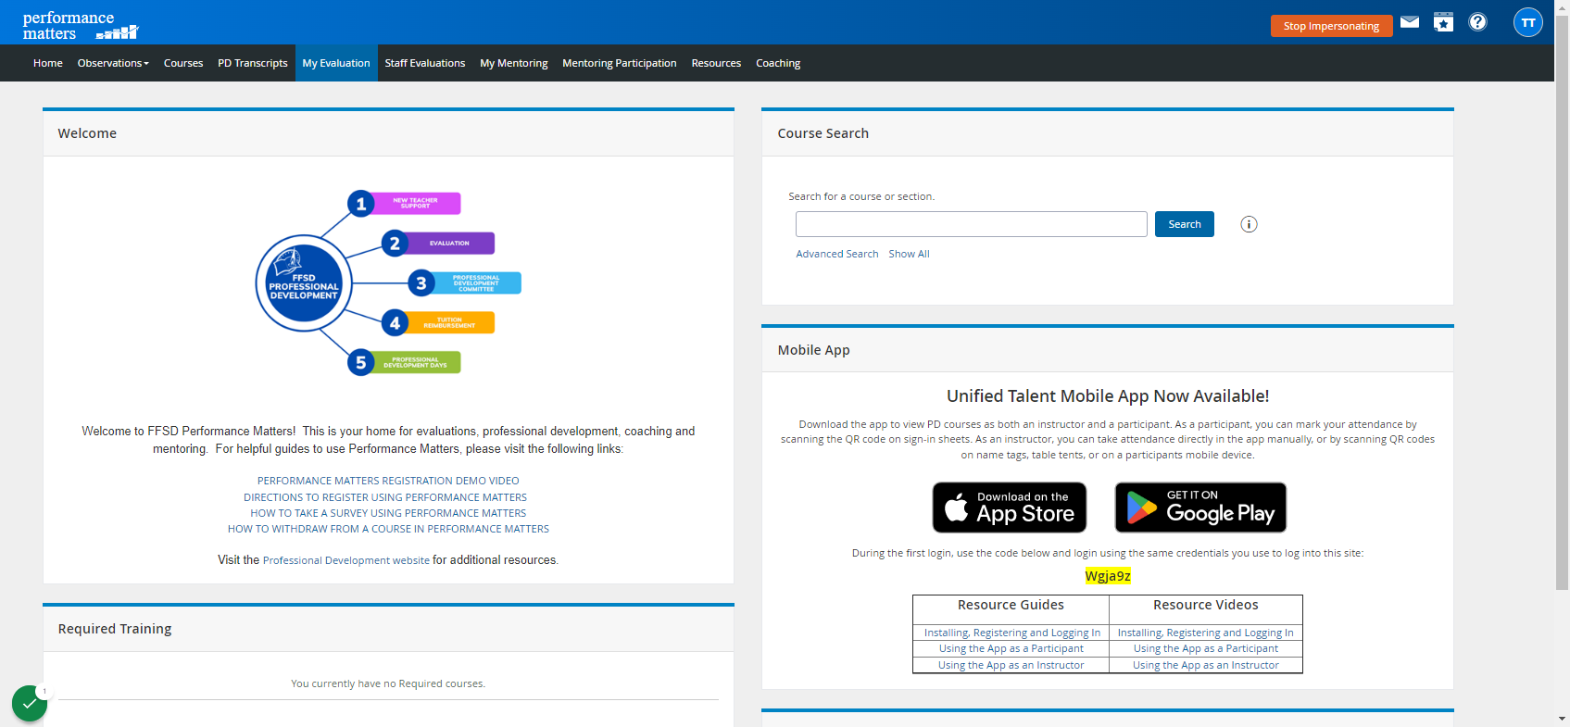1570x727 pixels.
Task: Click the course search info icon
Action: pyautogui.click(x=1249, y=224)
